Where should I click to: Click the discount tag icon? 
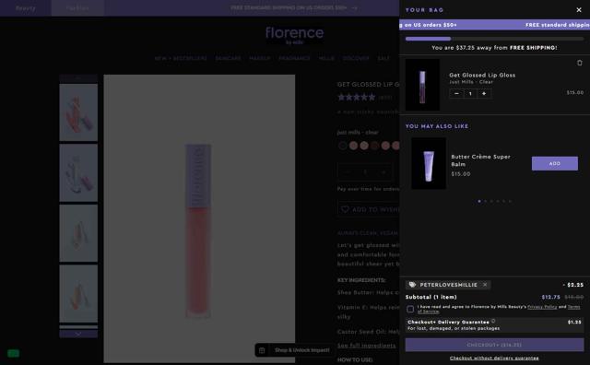coord(412,285)
